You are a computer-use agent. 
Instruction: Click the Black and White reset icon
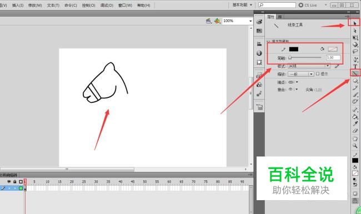click(x=355, y=180)
